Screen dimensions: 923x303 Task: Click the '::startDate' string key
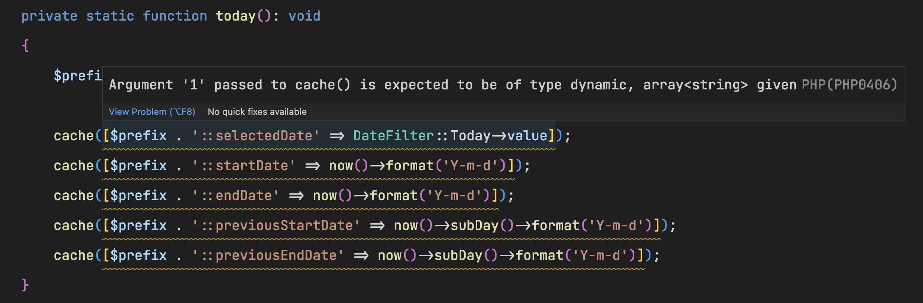pos(244,166)
